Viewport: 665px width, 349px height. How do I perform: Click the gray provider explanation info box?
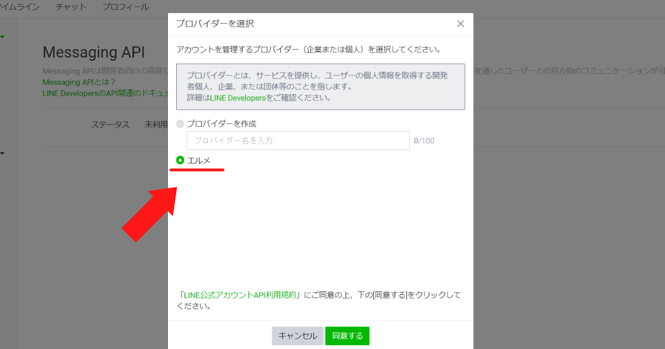320,87
